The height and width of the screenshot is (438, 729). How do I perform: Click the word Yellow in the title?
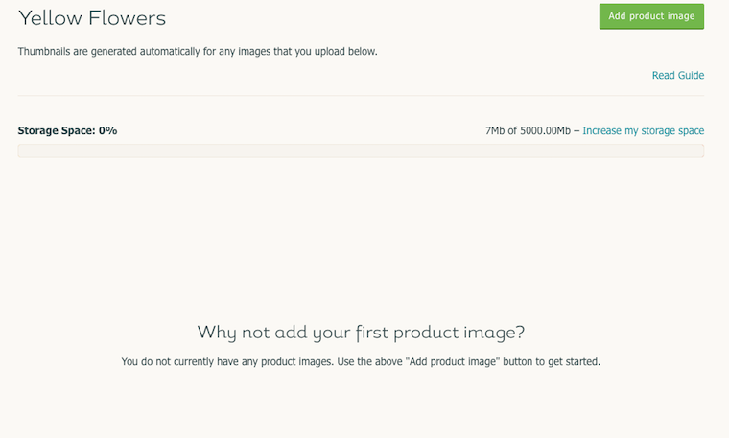pyautogui.click(x=50, y=18)
